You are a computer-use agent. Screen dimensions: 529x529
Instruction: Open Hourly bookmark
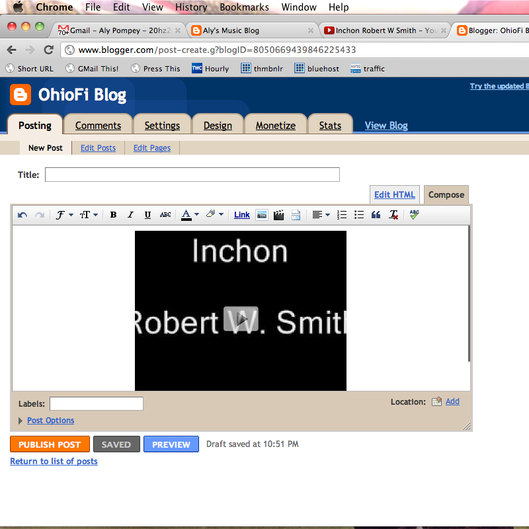click(210, 69)
